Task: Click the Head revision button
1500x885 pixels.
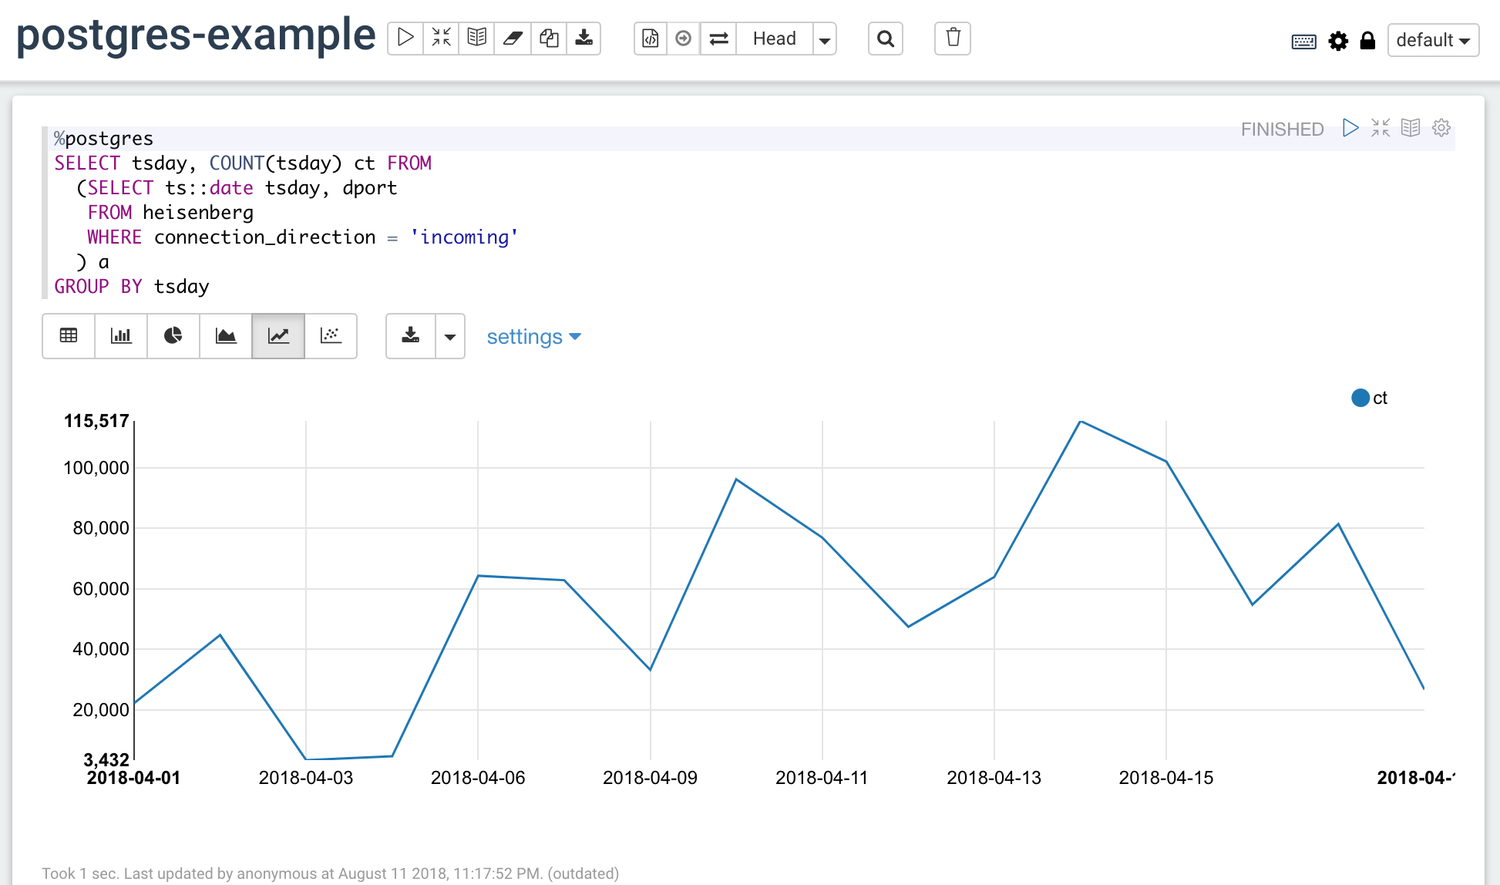Action: [774, 39]
